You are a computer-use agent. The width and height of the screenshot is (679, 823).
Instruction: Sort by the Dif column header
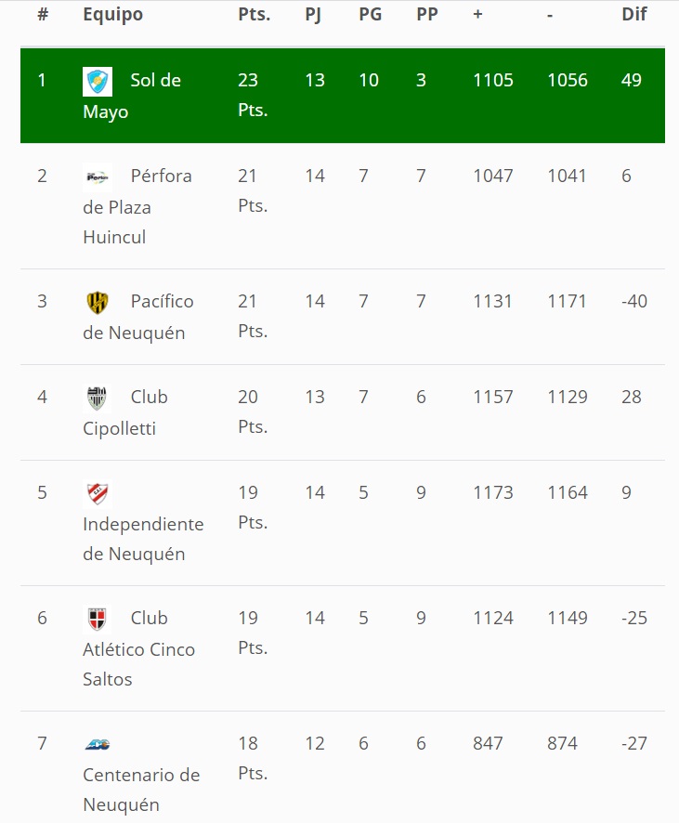(634, 15)
